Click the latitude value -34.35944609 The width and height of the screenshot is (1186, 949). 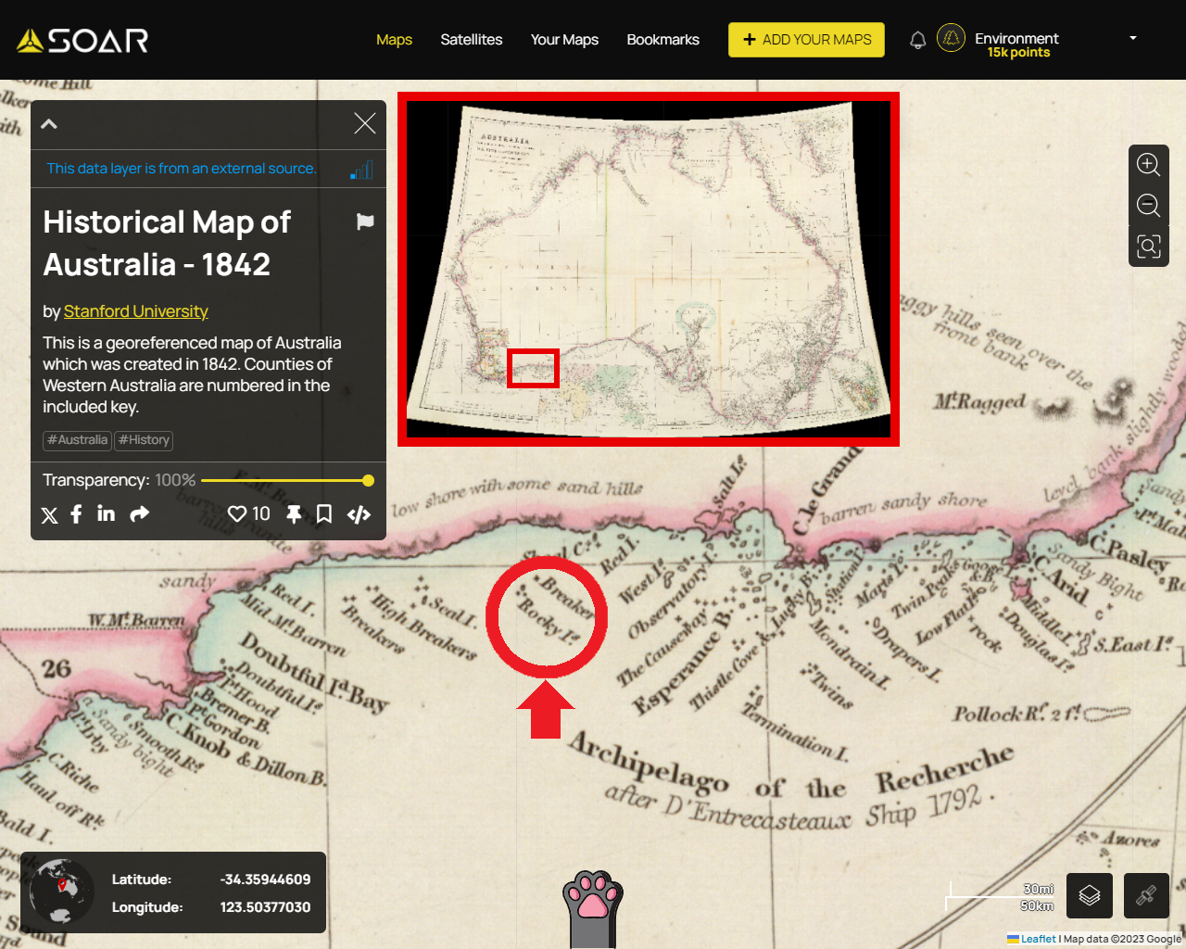click(x=265, y=879)
